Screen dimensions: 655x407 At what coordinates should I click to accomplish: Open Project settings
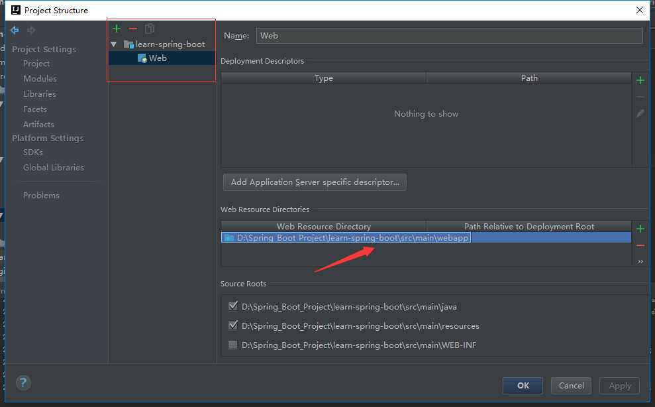click(x=36, y=63)
